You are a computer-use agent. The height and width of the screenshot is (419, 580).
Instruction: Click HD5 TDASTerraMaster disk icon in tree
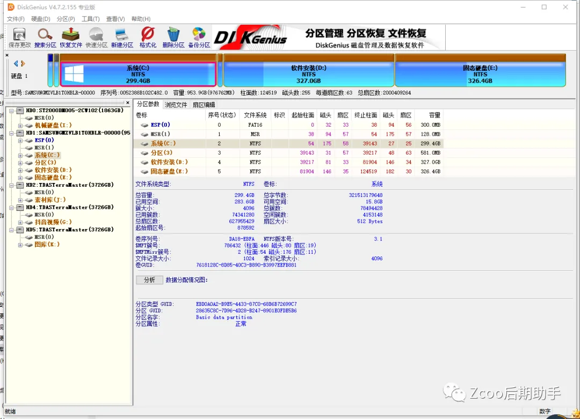coord(20,230)
